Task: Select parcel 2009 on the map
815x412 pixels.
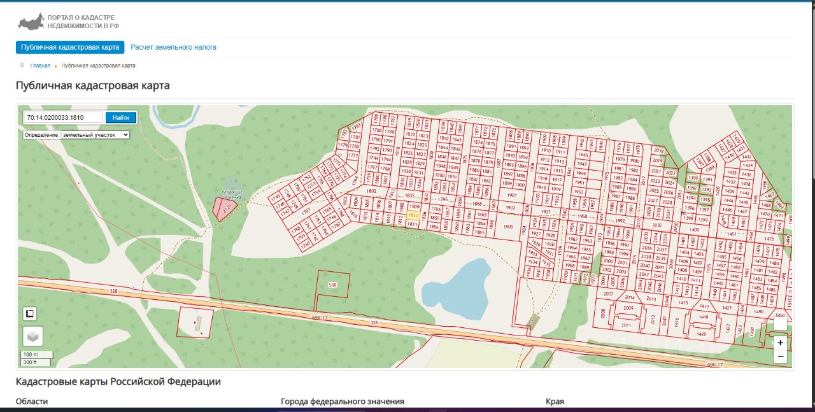Action: click(628, 308)
